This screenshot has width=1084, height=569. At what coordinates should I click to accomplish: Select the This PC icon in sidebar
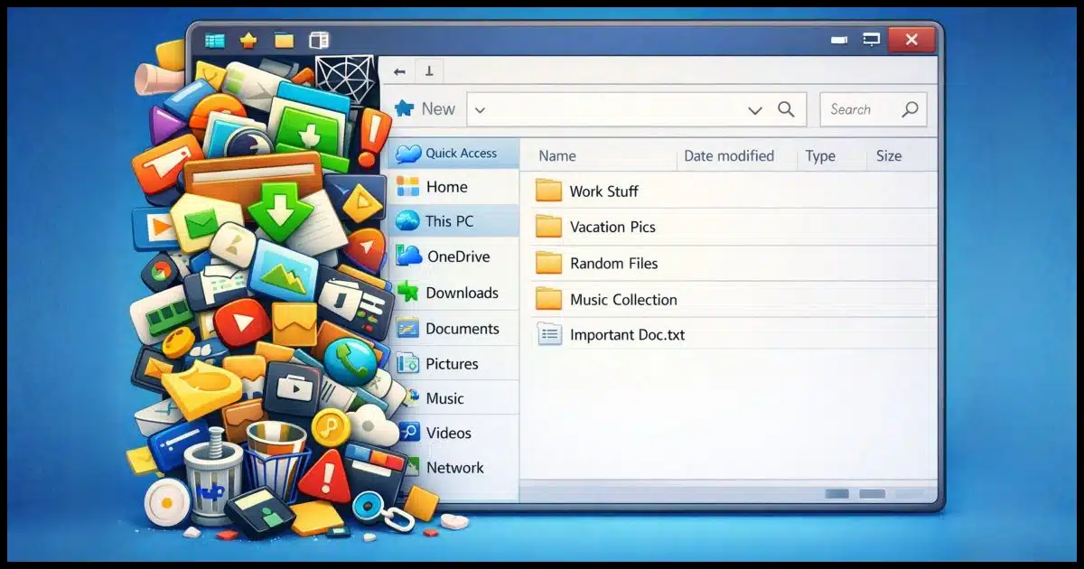click(408, 220)
